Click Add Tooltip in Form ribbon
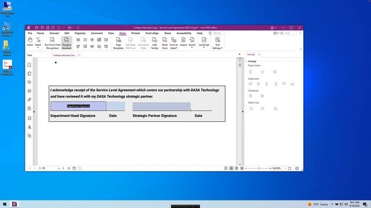 [154, 43]
